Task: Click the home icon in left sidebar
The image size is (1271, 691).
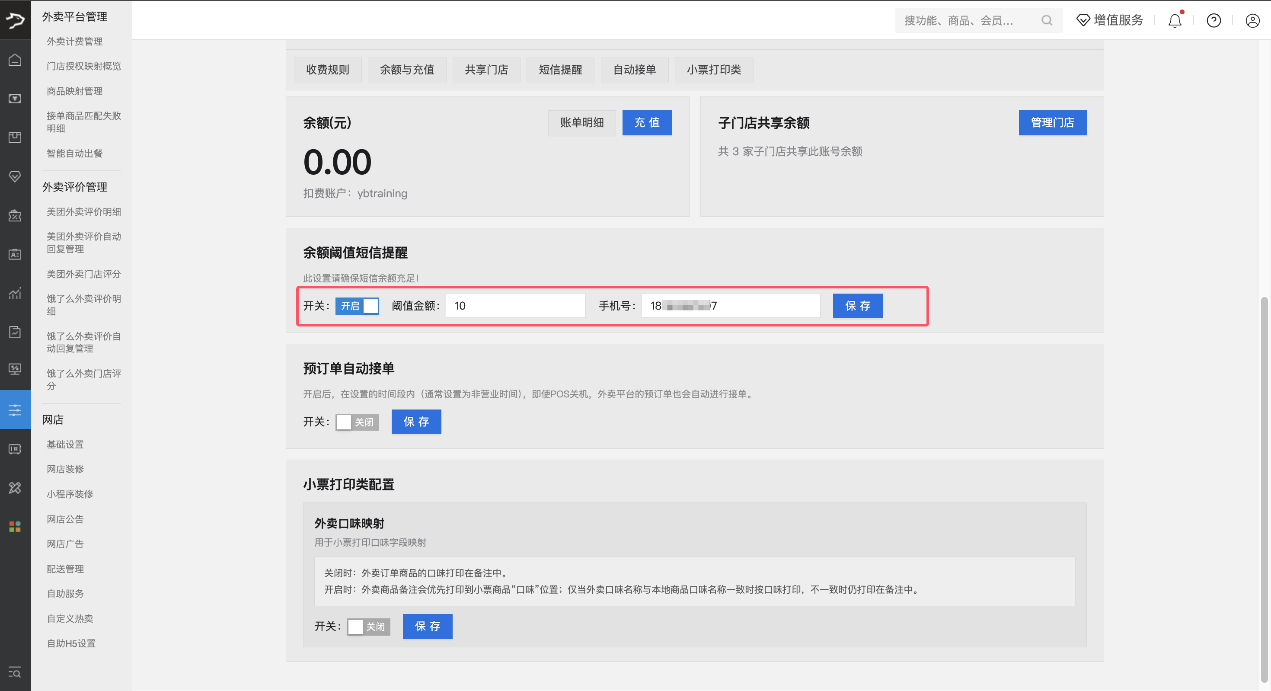Action: tap(15, 60)
